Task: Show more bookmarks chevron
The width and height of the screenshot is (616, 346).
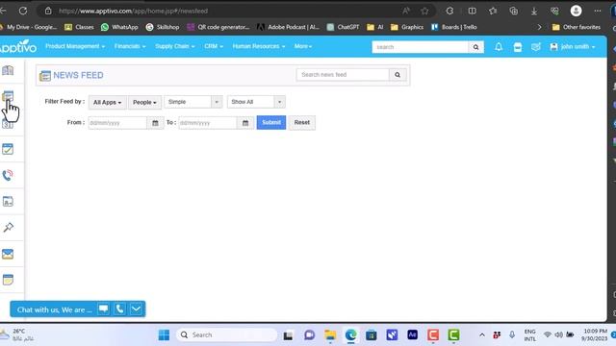Action: [539, 27]
